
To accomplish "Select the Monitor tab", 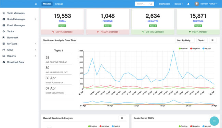I will pyautogui.click(x=47, y=4).
